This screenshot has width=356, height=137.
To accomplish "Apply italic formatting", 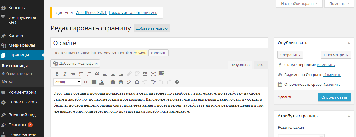I will [65, 74].
